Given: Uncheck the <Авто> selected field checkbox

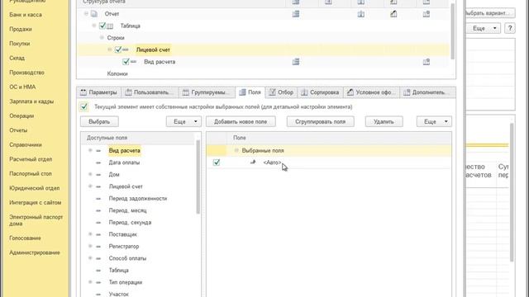Looking at the screenshot, I should (x=217, y=163).
